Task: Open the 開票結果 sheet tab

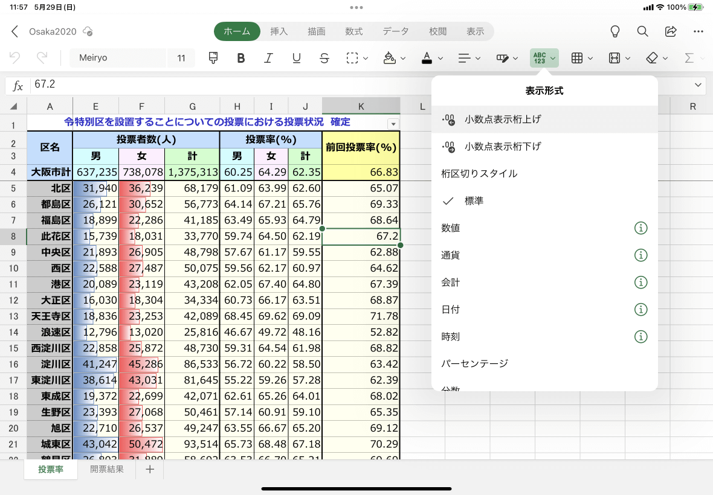Action: [106, 469]
